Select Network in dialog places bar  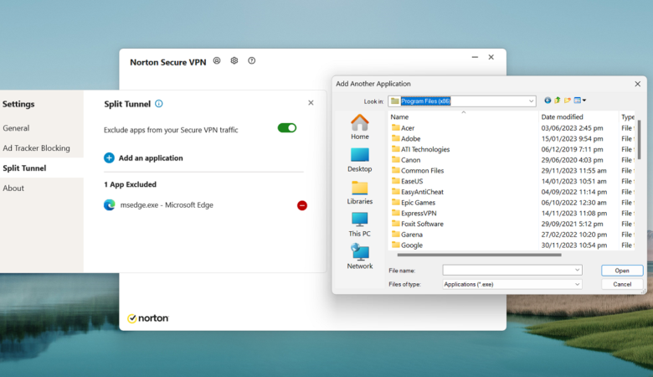pyautogui.click(x=359, y=256)
